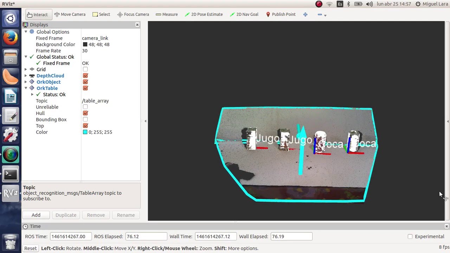
Task: Expand the DepthCloud display item
Action: point(26,76)
